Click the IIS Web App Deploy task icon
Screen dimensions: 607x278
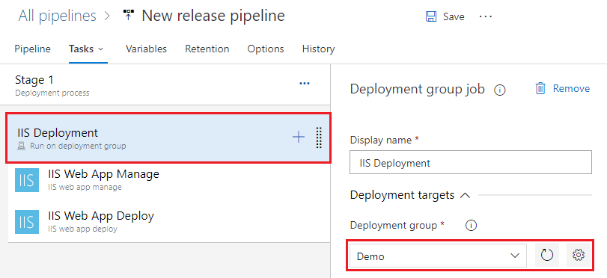[x=27, y=222]
